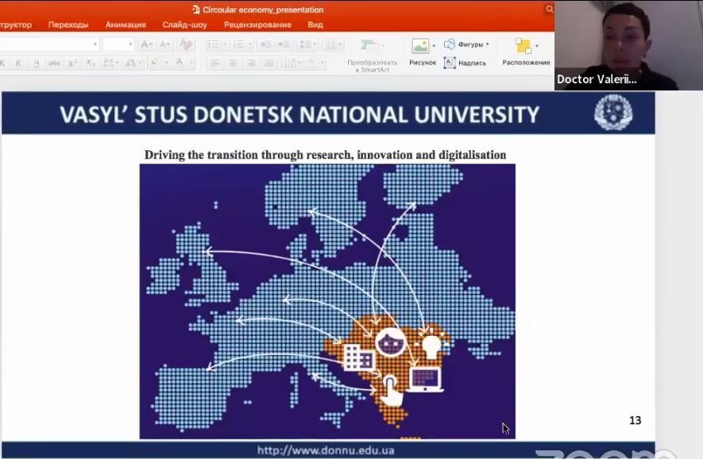Viewport: 703px width, 459px height.
Task: Select the slide number 13
Action: pyautogui.click(x=635, y=420)
